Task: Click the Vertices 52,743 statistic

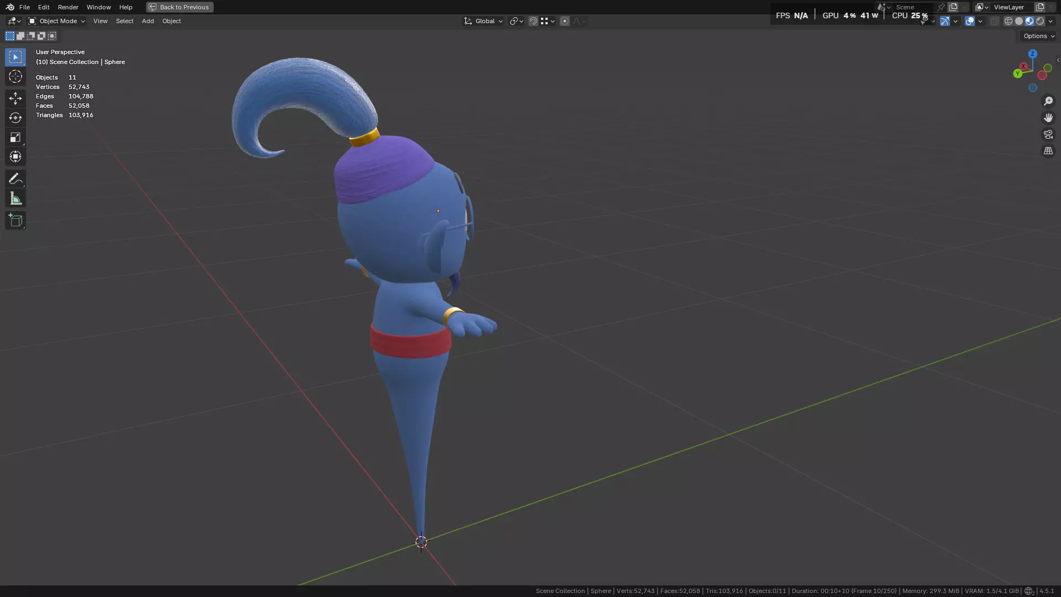Action: [62, 87]
